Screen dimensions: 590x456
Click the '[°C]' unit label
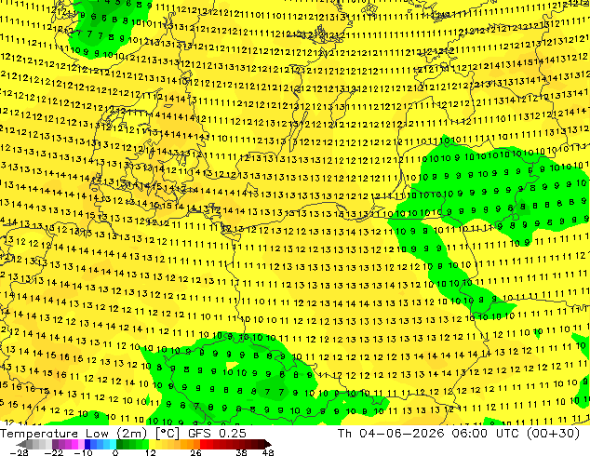click(x=168, y=434)
